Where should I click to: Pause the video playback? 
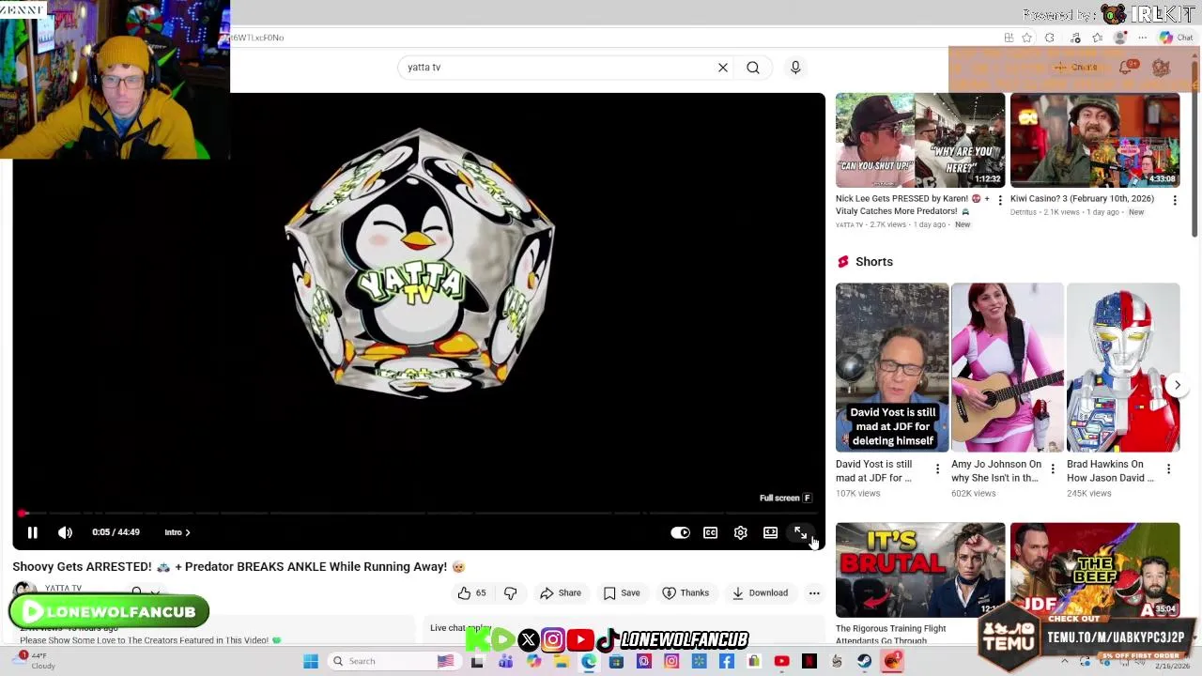(x=32, y=532)
